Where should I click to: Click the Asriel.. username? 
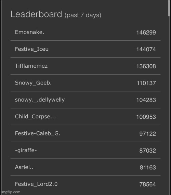click(24, 167)
